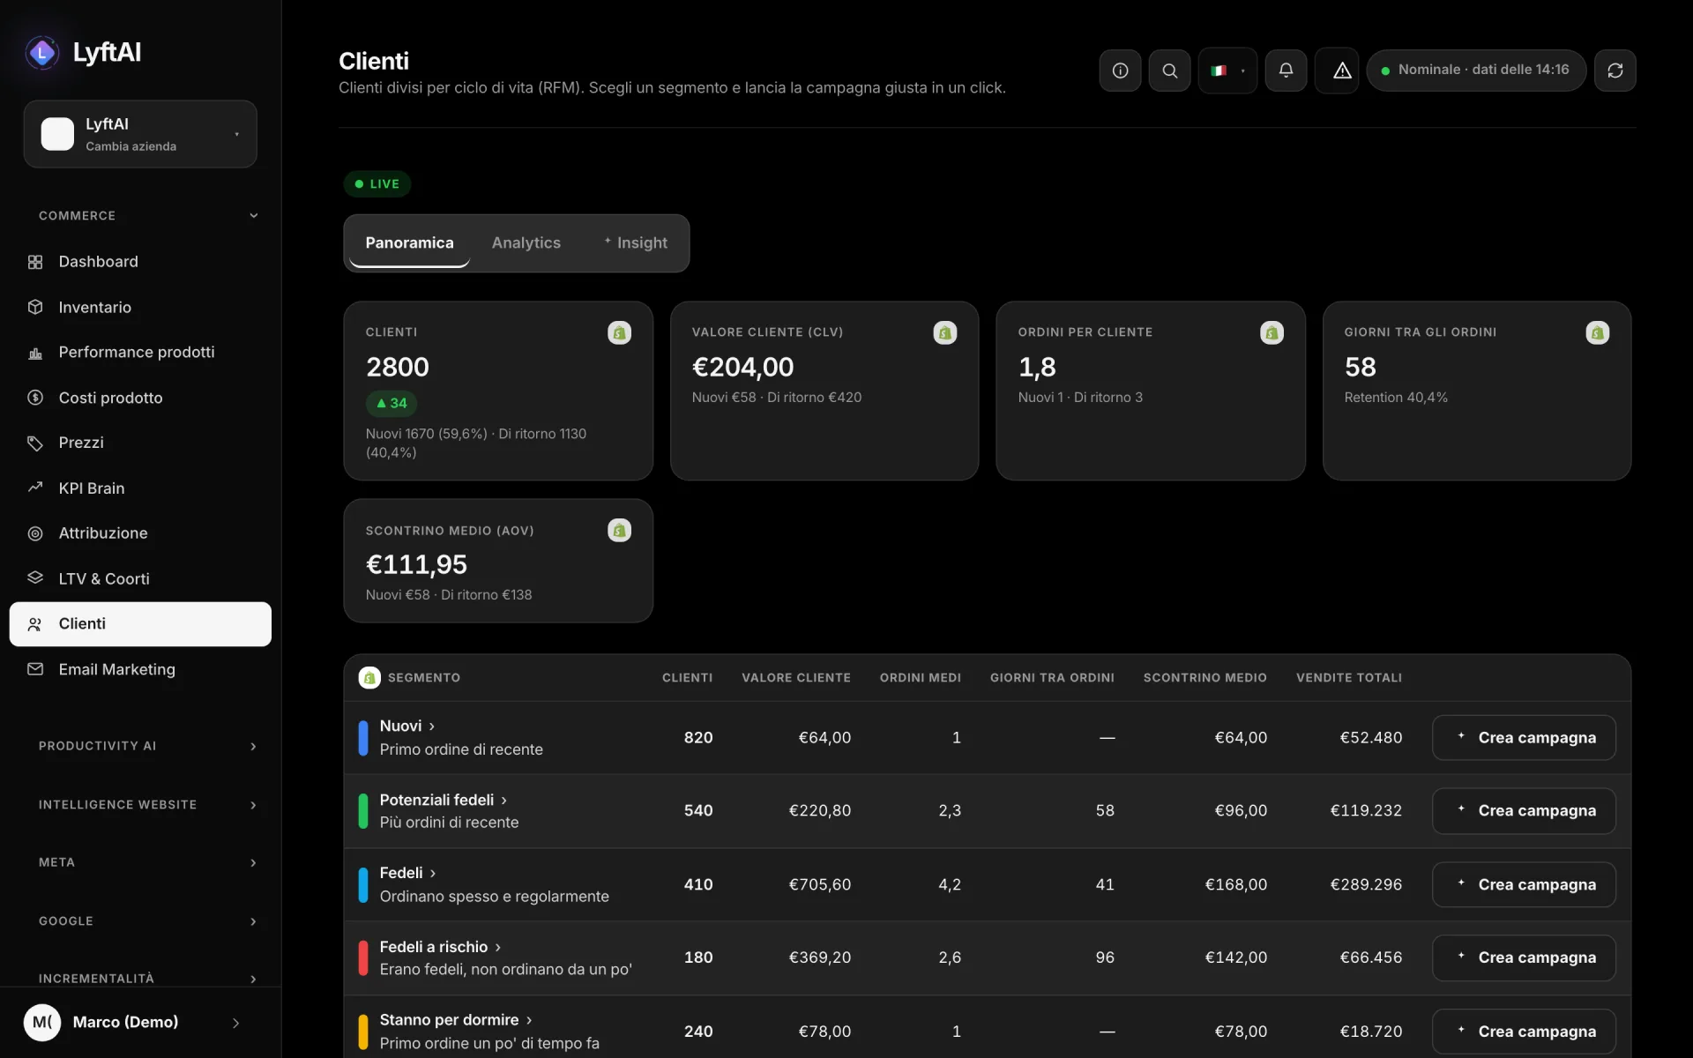
Task: Create campaign for Nuovi segment
Action: tap(1524, 738)
